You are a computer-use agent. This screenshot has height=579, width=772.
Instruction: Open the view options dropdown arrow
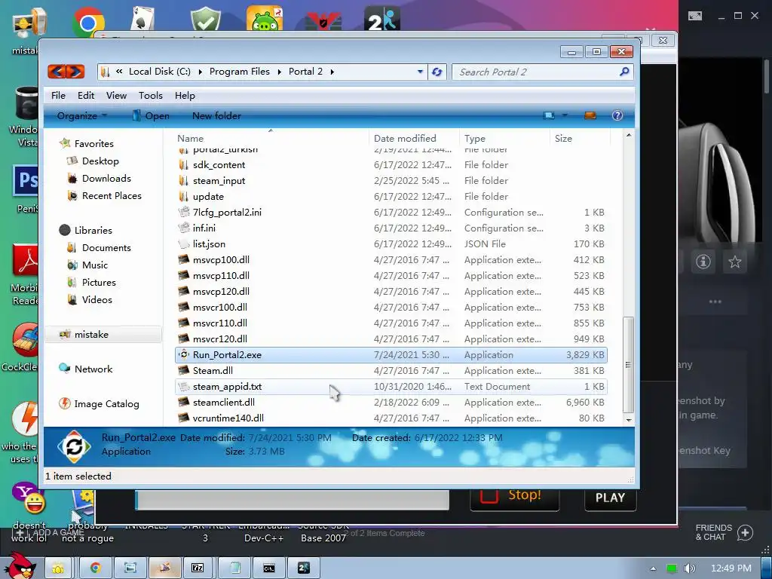[x=564, y=115]
